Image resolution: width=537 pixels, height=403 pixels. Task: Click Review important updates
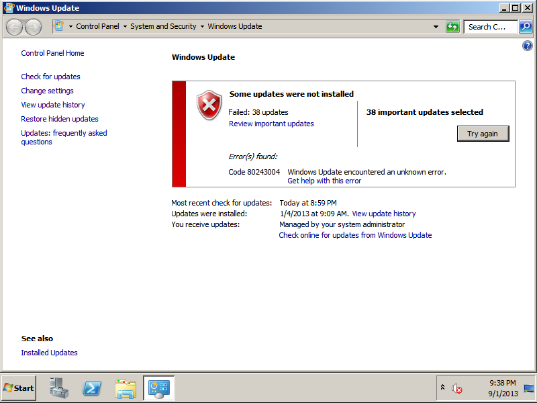pyautogui.click(x=271, y=124)
